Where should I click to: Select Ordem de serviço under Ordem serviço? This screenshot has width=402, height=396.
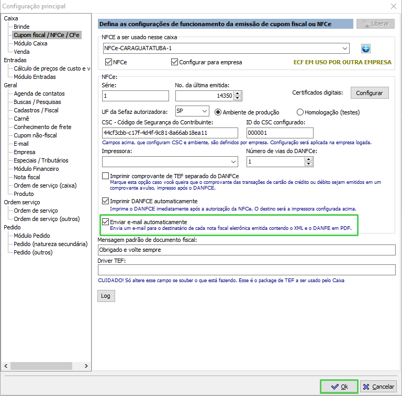click(36, 211)
